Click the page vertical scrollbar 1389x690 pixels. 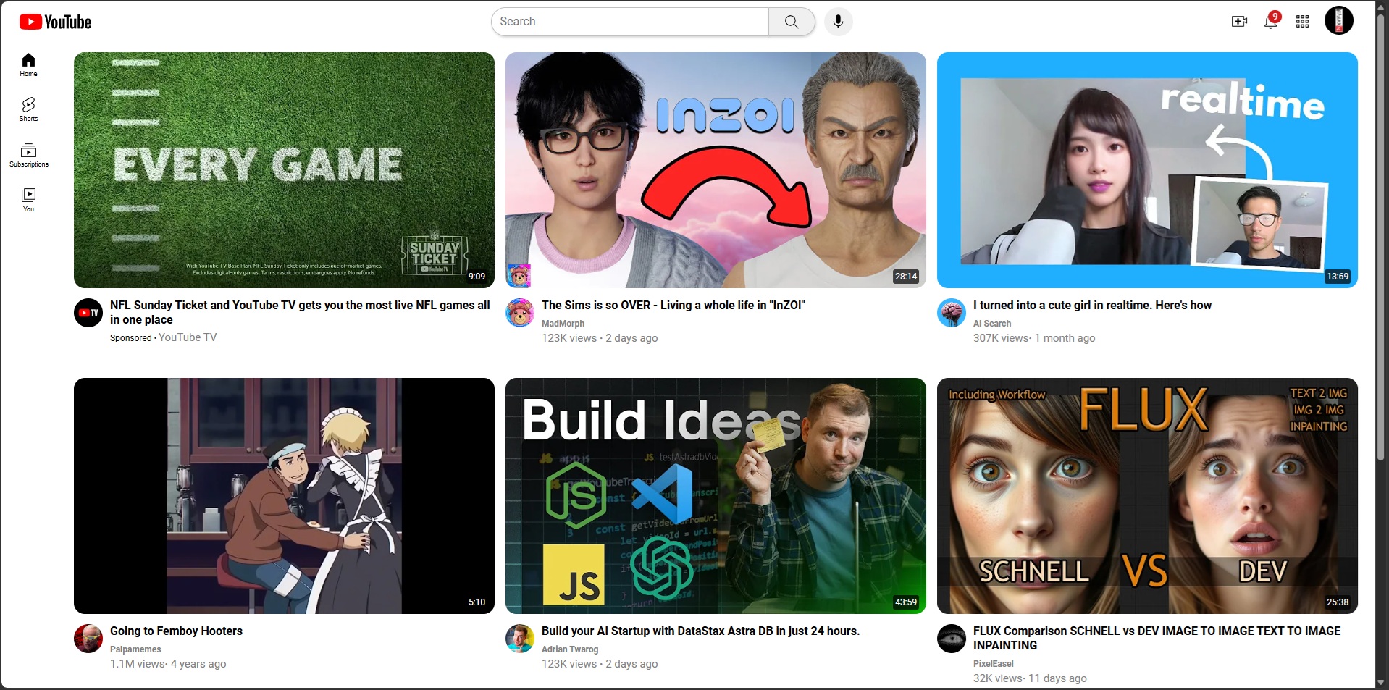pos(1381,239)
